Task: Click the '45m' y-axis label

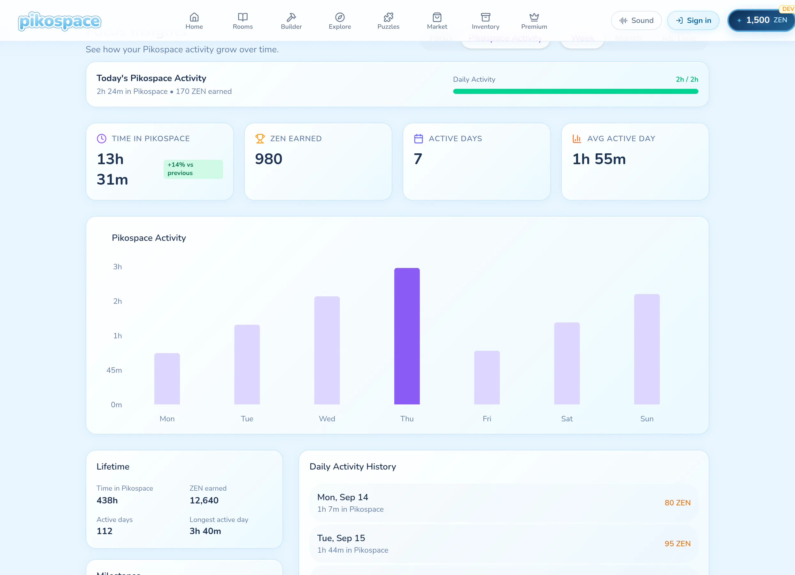Action: pos(114,370)
